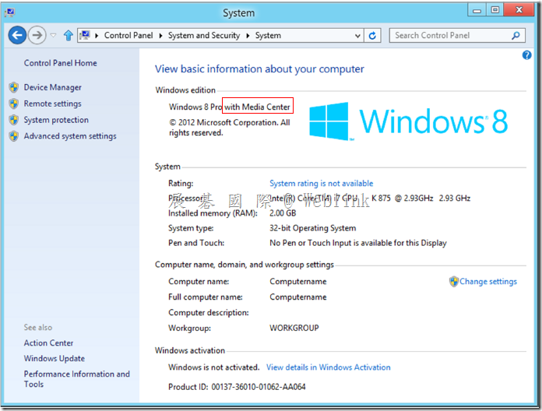Select the WORKGROUP value

point(294,328)
